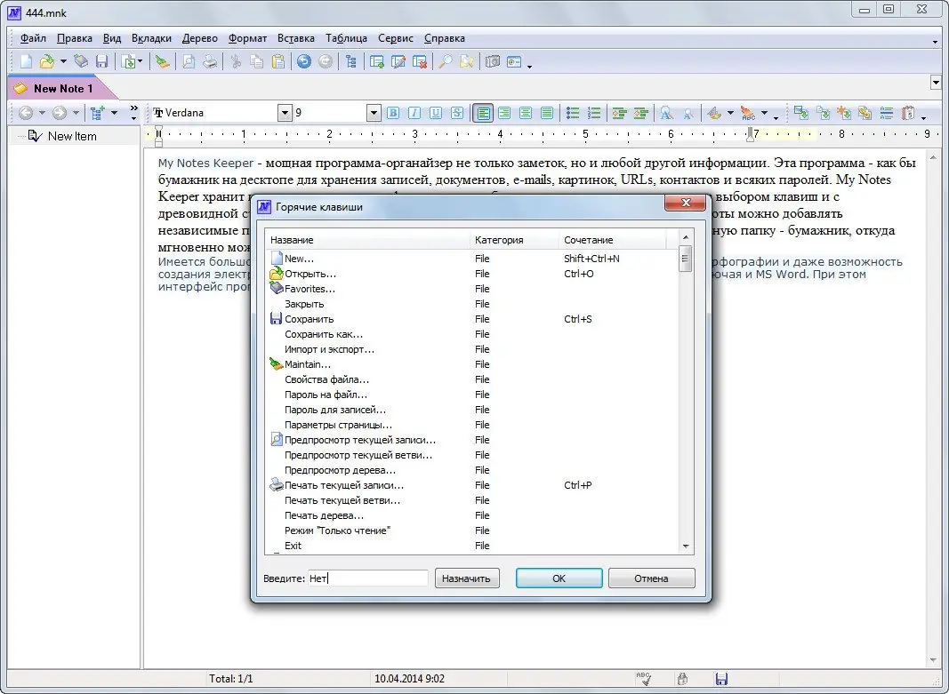Viewport: 949px width, 694px height.
Task: Open the font size dropdown showing 9
Action: tap(374, 113)
